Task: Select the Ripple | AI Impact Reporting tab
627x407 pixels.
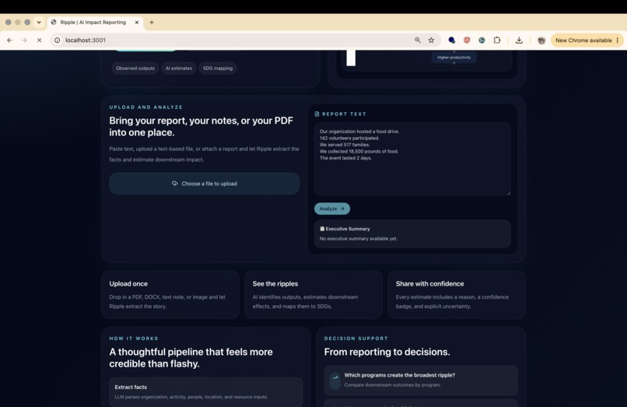Action: click(x=96, y=23)
